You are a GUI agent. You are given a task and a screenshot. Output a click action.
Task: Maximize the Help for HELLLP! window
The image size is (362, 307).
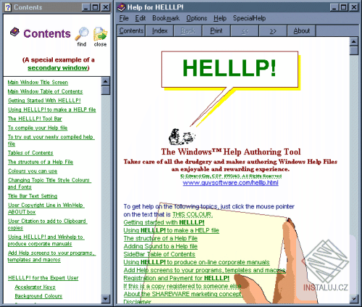[x=343, y=7]
